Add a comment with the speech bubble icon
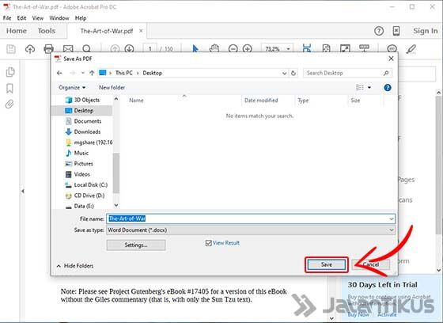Image resolution: width=443 pixels, height=323 pixels. point(392,48)
